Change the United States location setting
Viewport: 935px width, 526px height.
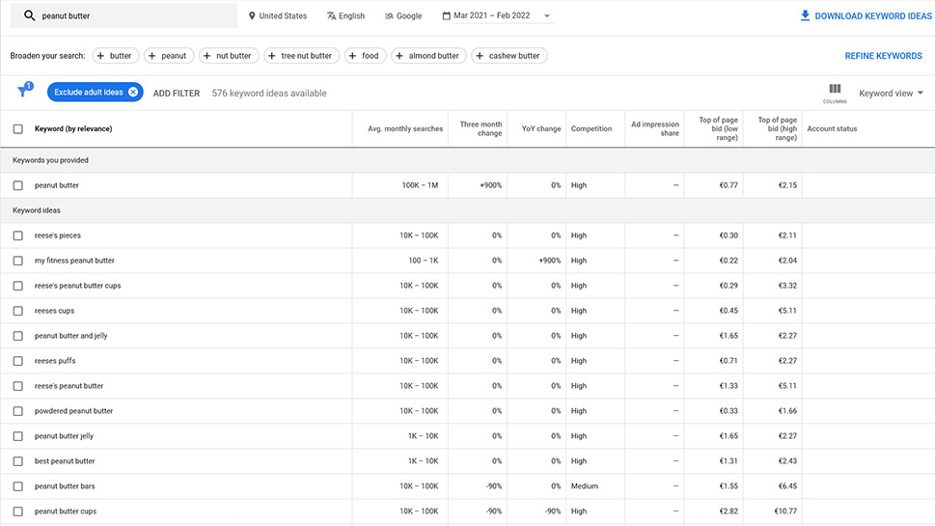pyautogui.click(x=277, y=16)
